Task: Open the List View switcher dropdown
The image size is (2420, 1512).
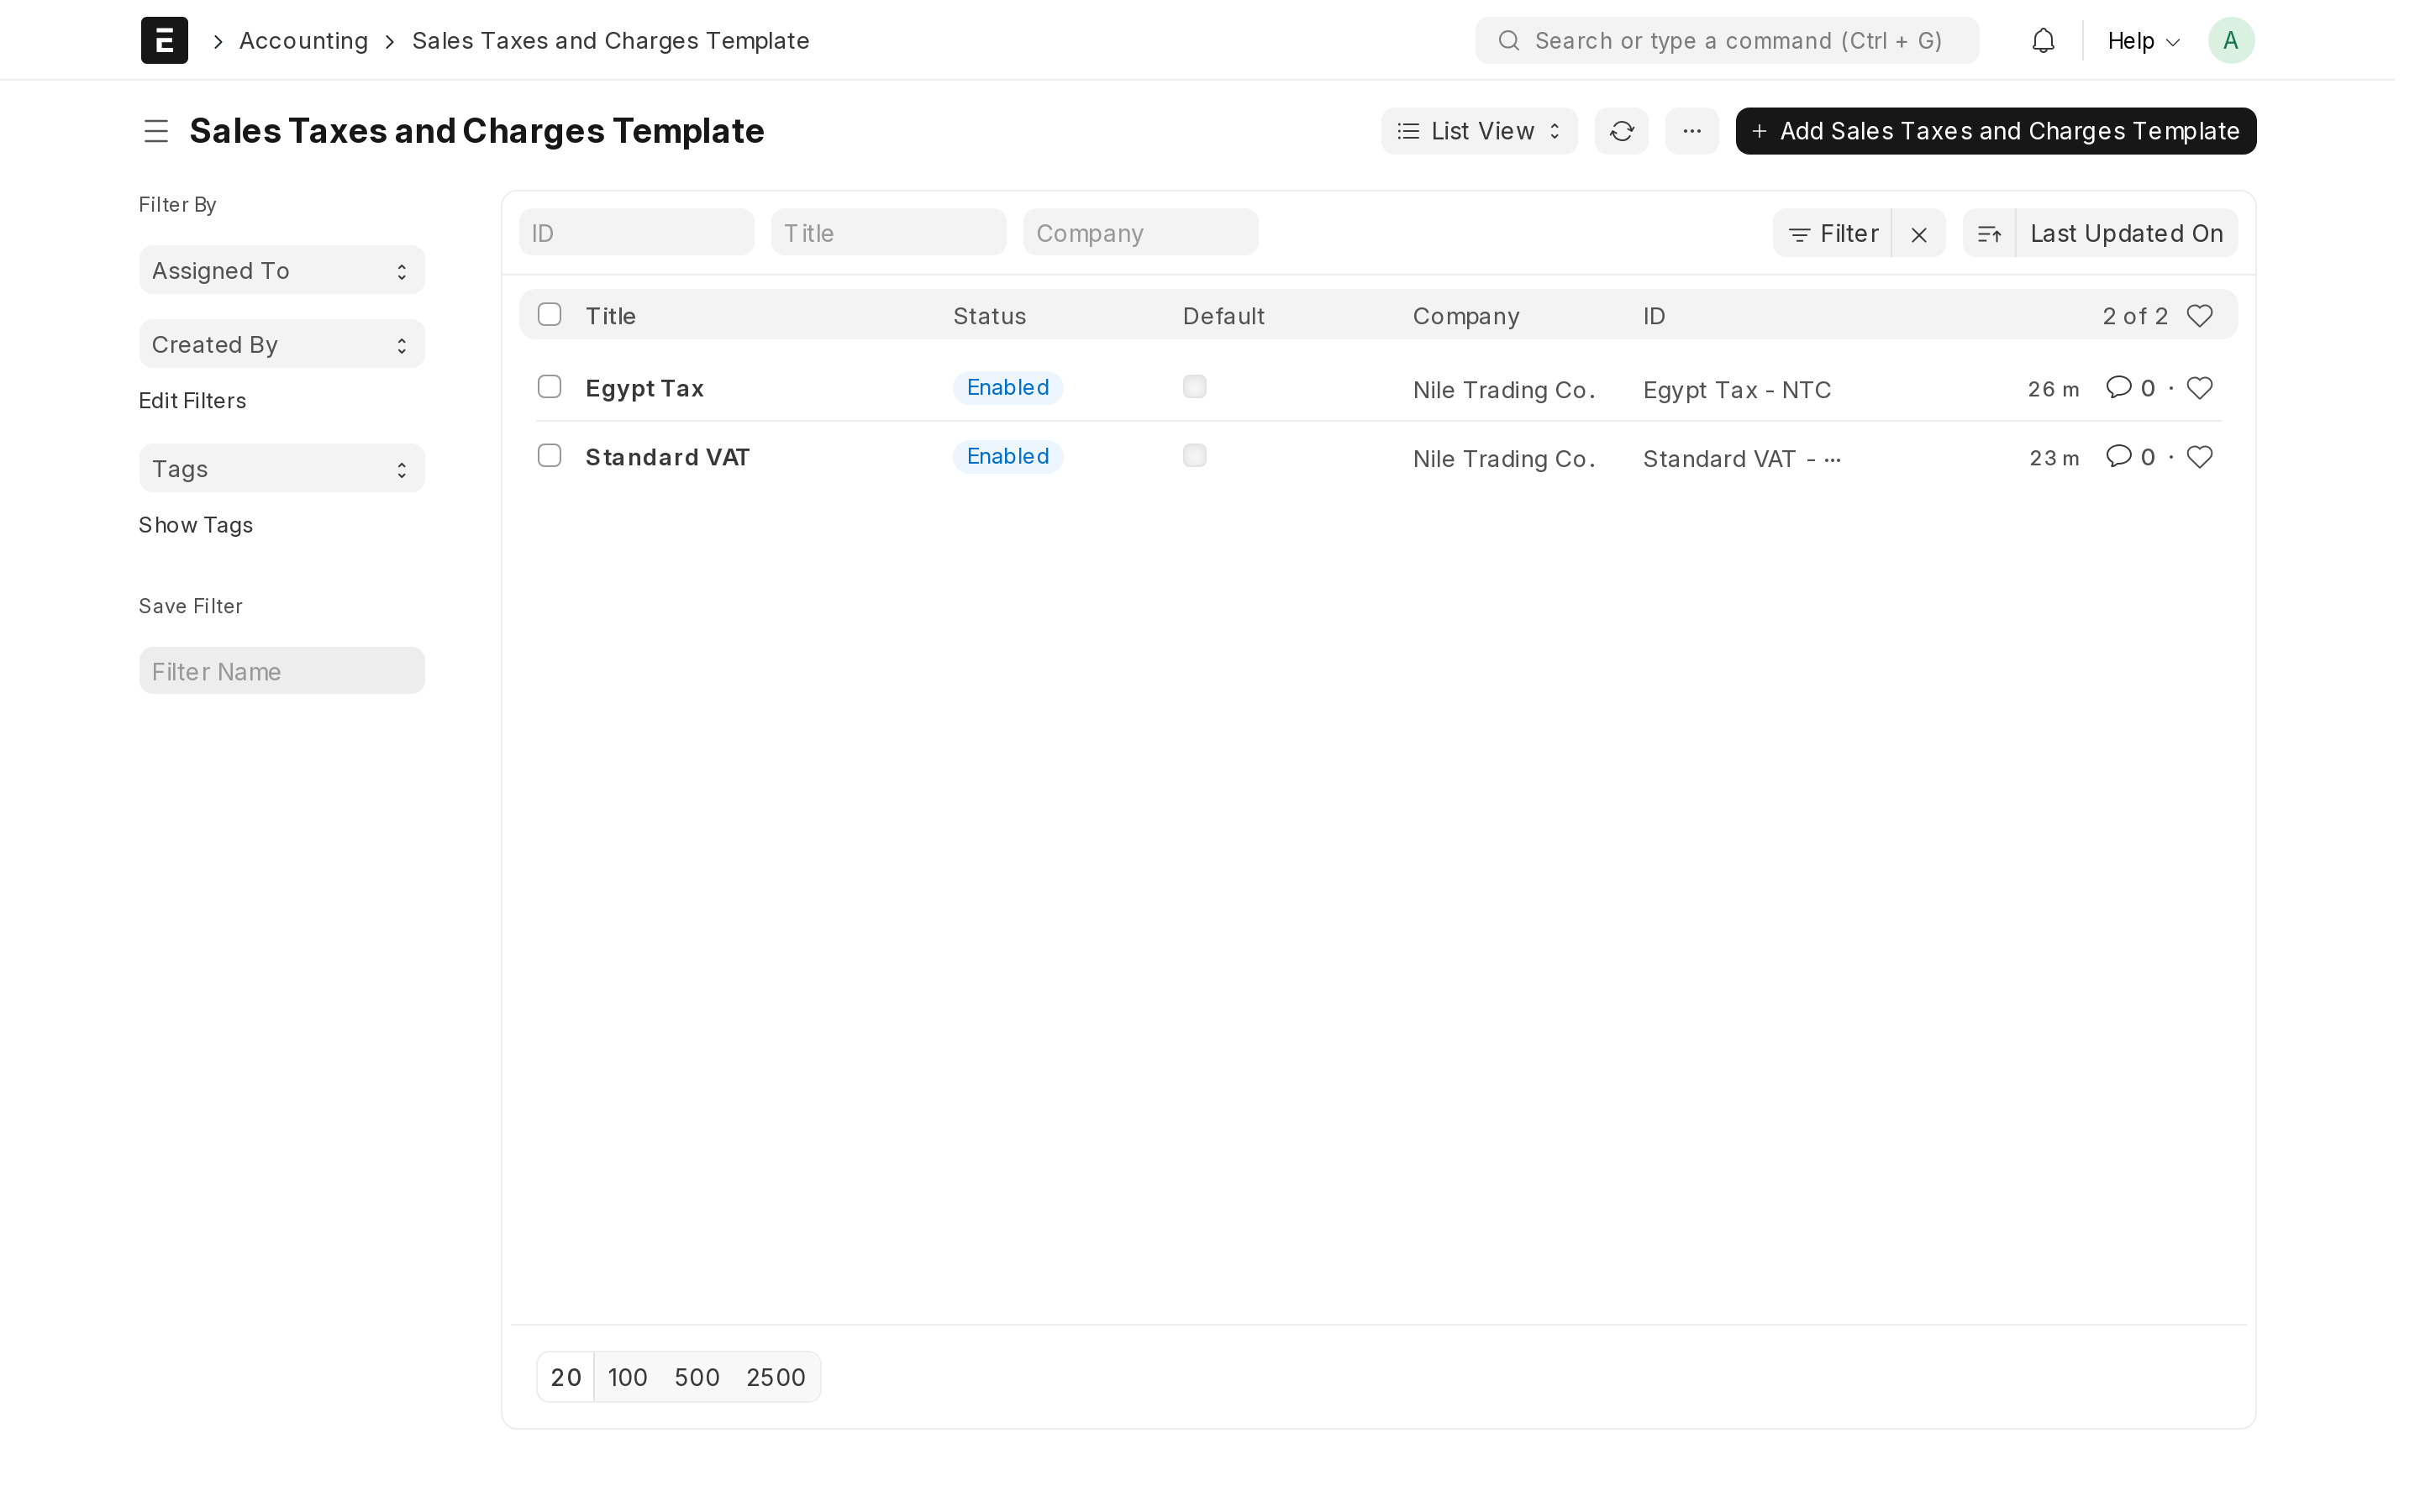Action: click(1479, 131)
